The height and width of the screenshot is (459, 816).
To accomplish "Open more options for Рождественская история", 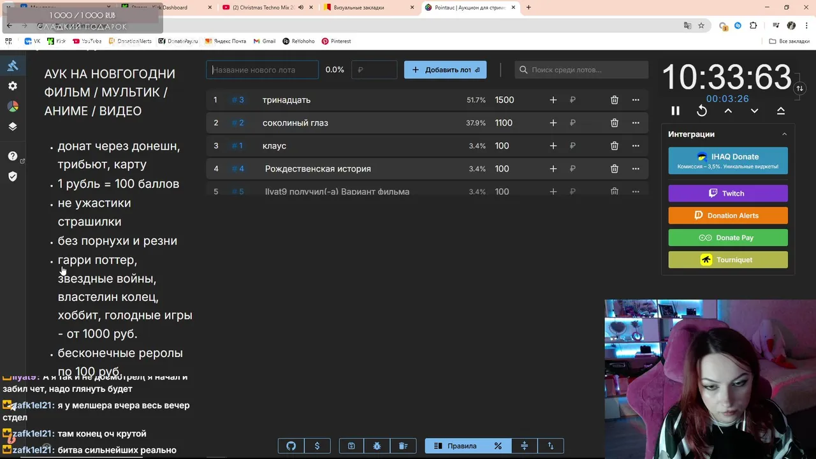I will [x=636, y=169].
